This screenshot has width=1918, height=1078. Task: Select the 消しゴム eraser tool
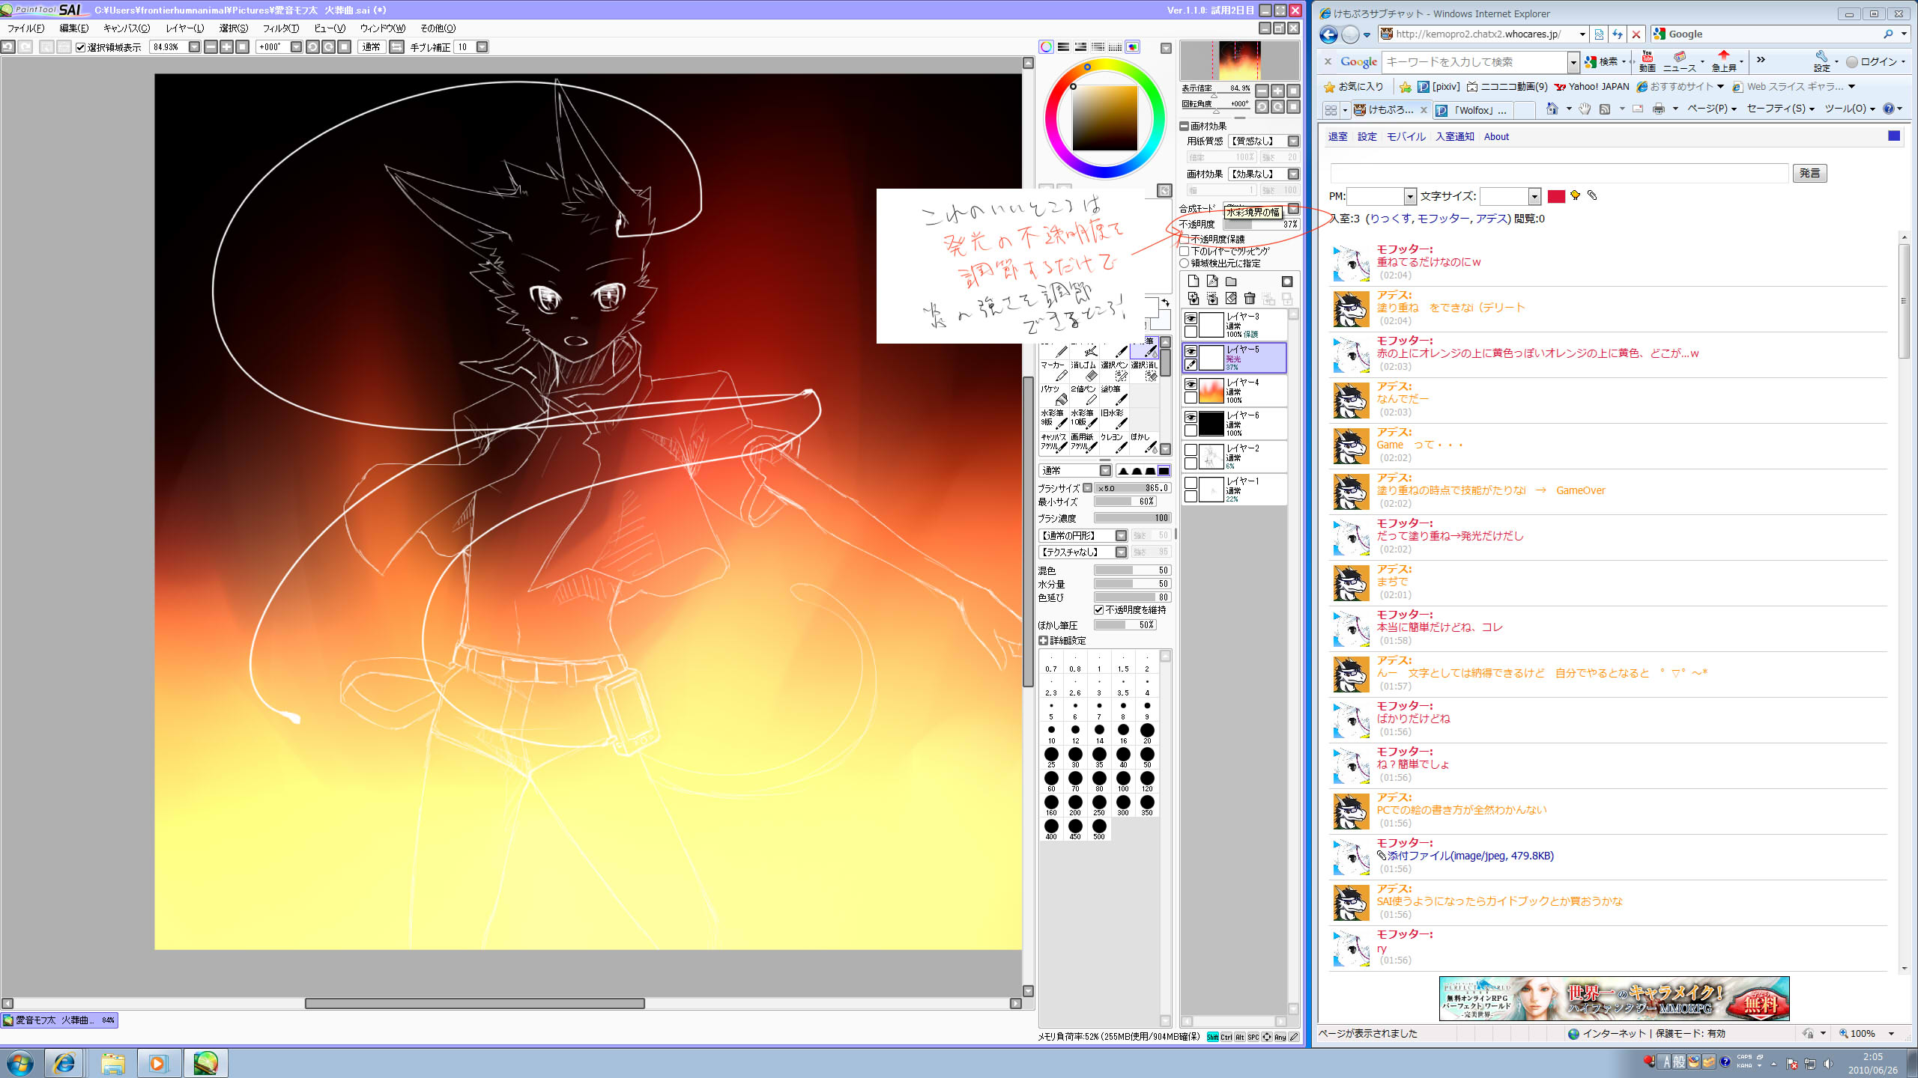coord(1083,371)
